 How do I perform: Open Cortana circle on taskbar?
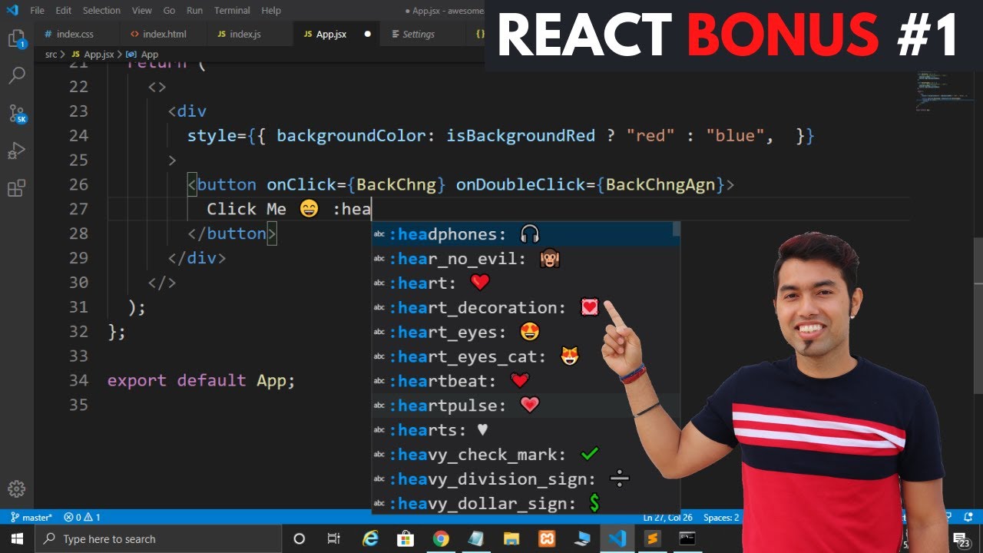pyautogui.click(x=300, y=538)
